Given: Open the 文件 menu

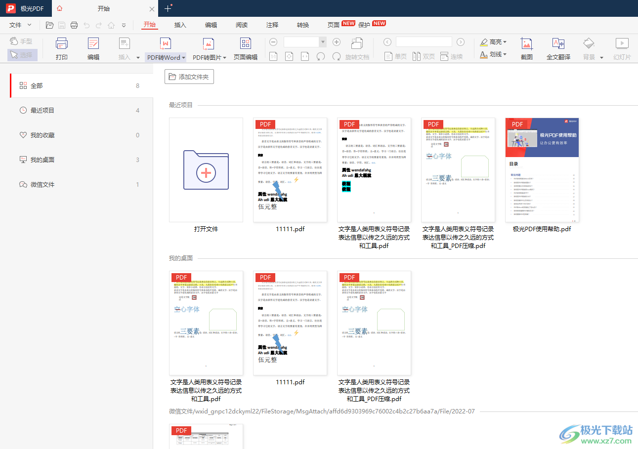Looking at the screenshot, I should pos(20,25).
